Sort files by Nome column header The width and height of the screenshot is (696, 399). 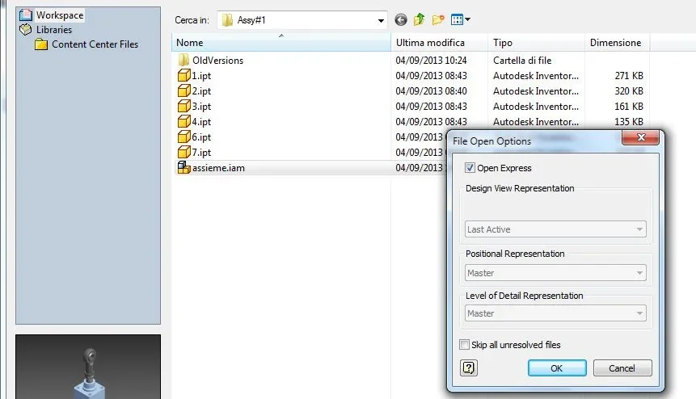[281, 43]
